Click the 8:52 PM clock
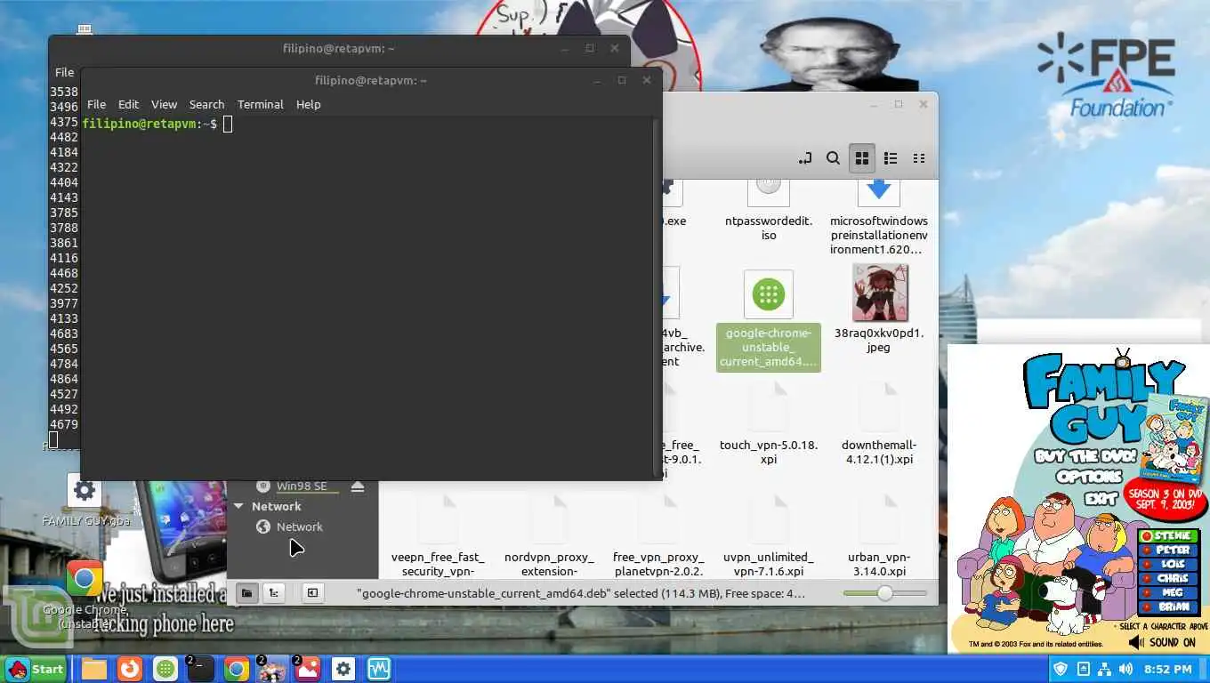The width and height of the screenshot is (1210, 683). point(1167,669)
